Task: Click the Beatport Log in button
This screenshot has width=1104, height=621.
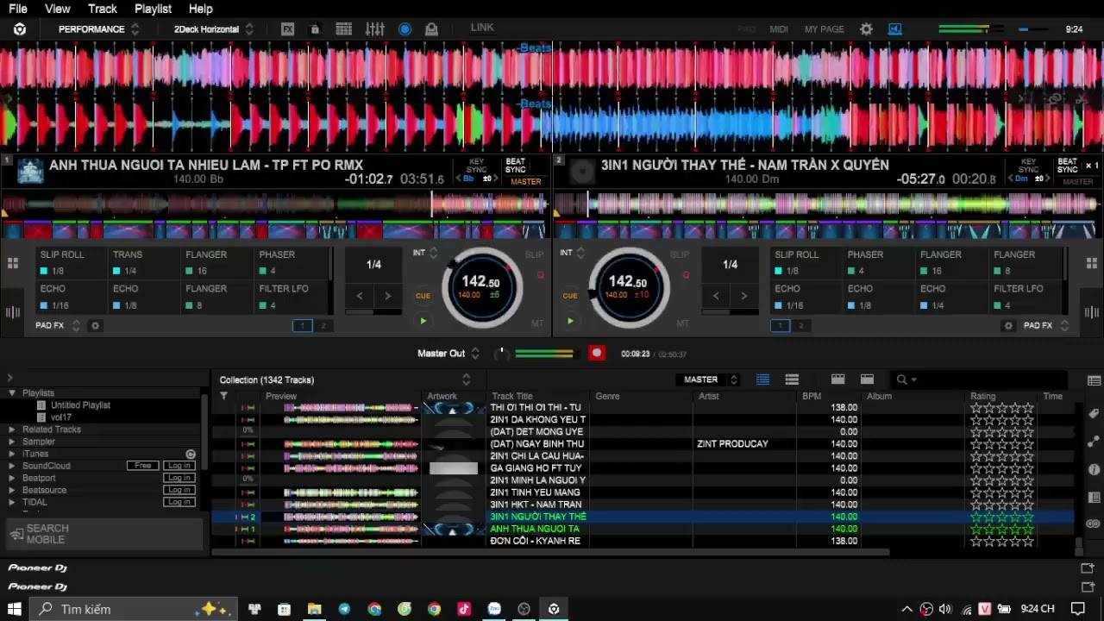Action: coord(179,478)
